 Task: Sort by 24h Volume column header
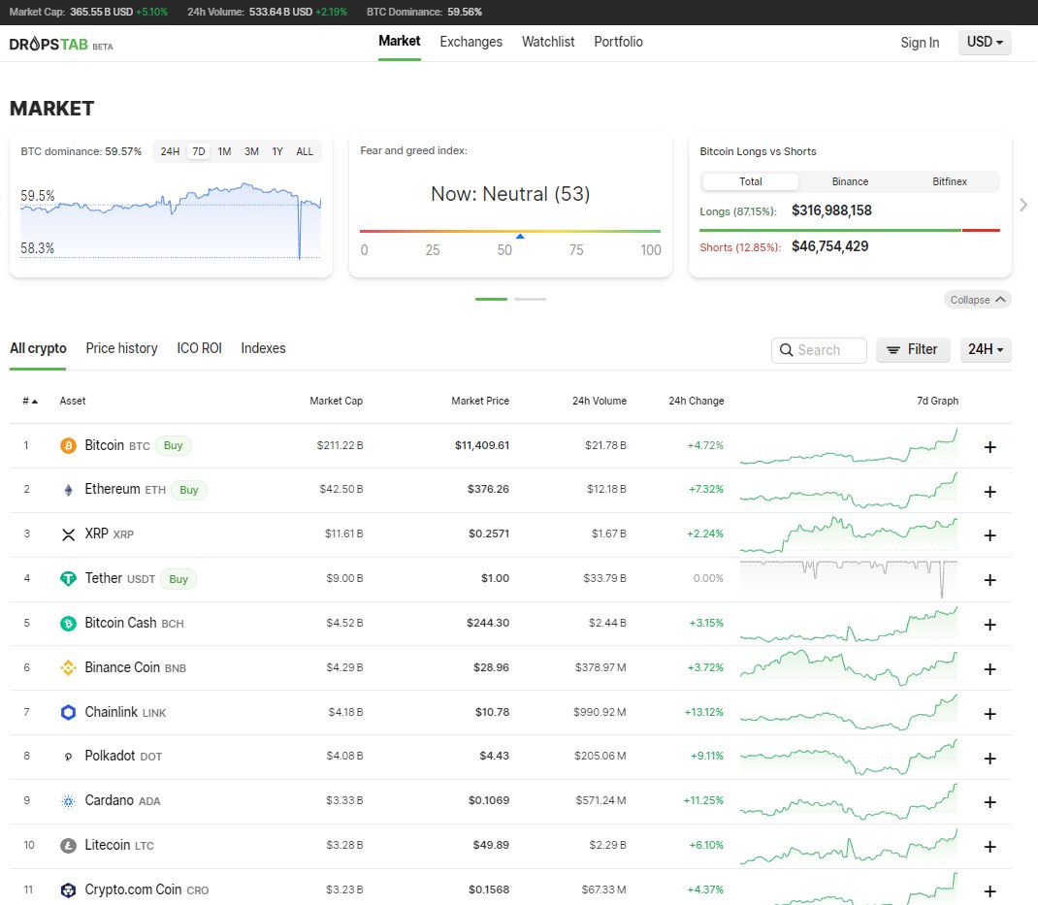(x=600, y=402)
